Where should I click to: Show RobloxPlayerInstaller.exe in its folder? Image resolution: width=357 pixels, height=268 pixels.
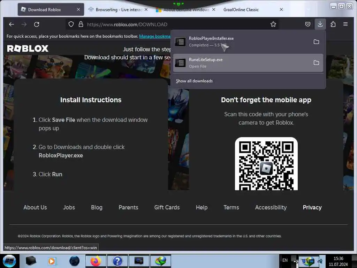coord(316,42)
